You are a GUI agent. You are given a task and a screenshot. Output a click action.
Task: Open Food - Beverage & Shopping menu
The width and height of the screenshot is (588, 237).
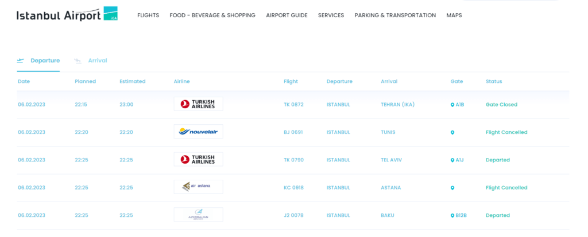tap(212, 15)
